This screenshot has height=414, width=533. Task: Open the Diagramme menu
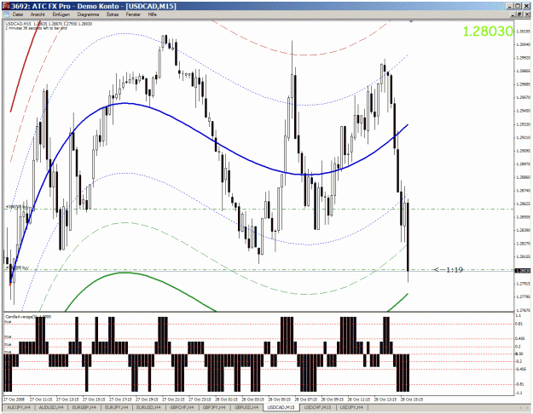click(88, 14)
